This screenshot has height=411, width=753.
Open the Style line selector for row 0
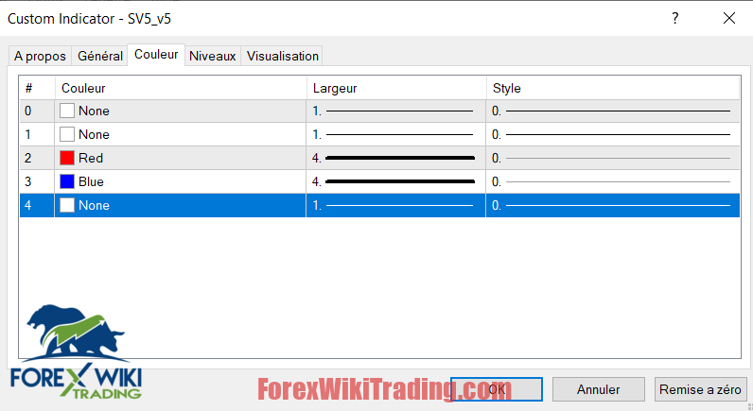(613, 111)
